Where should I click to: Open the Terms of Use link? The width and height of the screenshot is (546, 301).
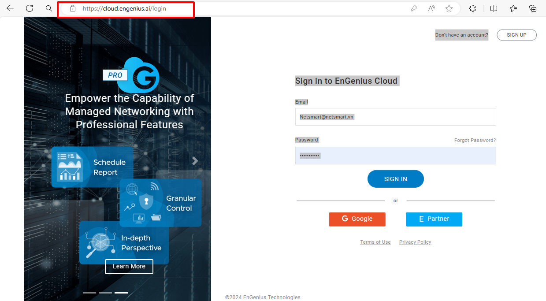375,242
